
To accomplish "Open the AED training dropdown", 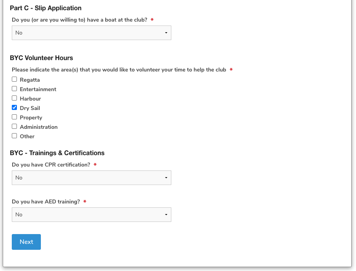I will (91, 215).
